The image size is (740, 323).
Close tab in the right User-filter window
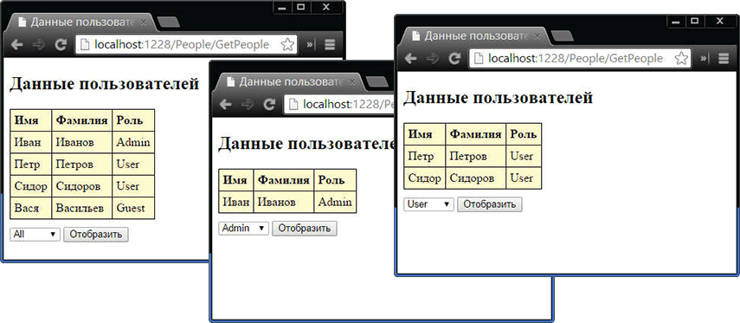(537, 36)
